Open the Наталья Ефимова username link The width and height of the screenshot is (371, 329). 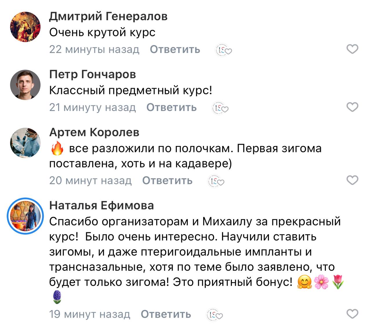point(101,205)
